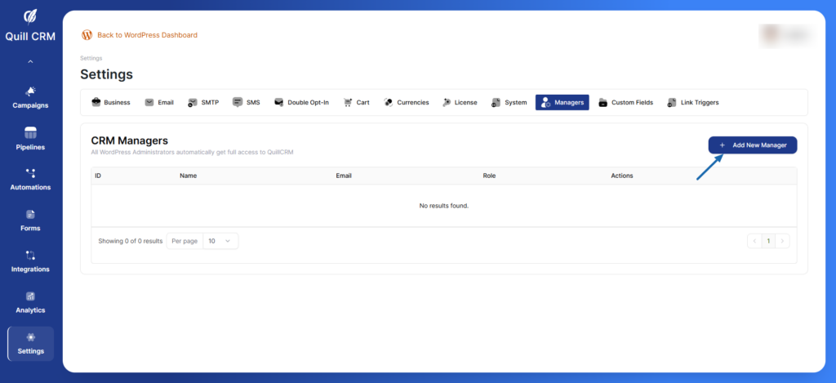The height and width of the screenshot is (383, 836).
Task: Click the Quill CRM logo
Action: pos(30,16)
